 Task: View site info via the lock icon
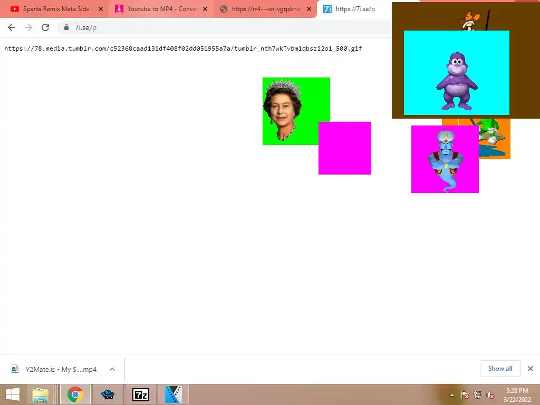pyautogui.click(x=66, y=27)
